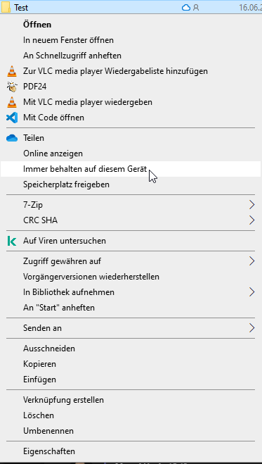Open Eigenschaften of the folder
Image resolution: width=262 pixels, height=464 pixels.
point(131,451)
